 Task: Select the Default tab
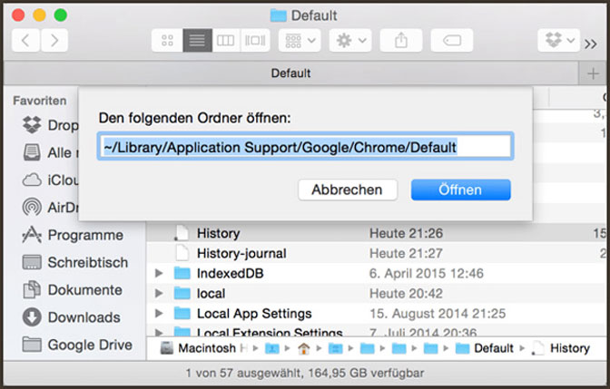pyautogui.click(x=290, y=73)
